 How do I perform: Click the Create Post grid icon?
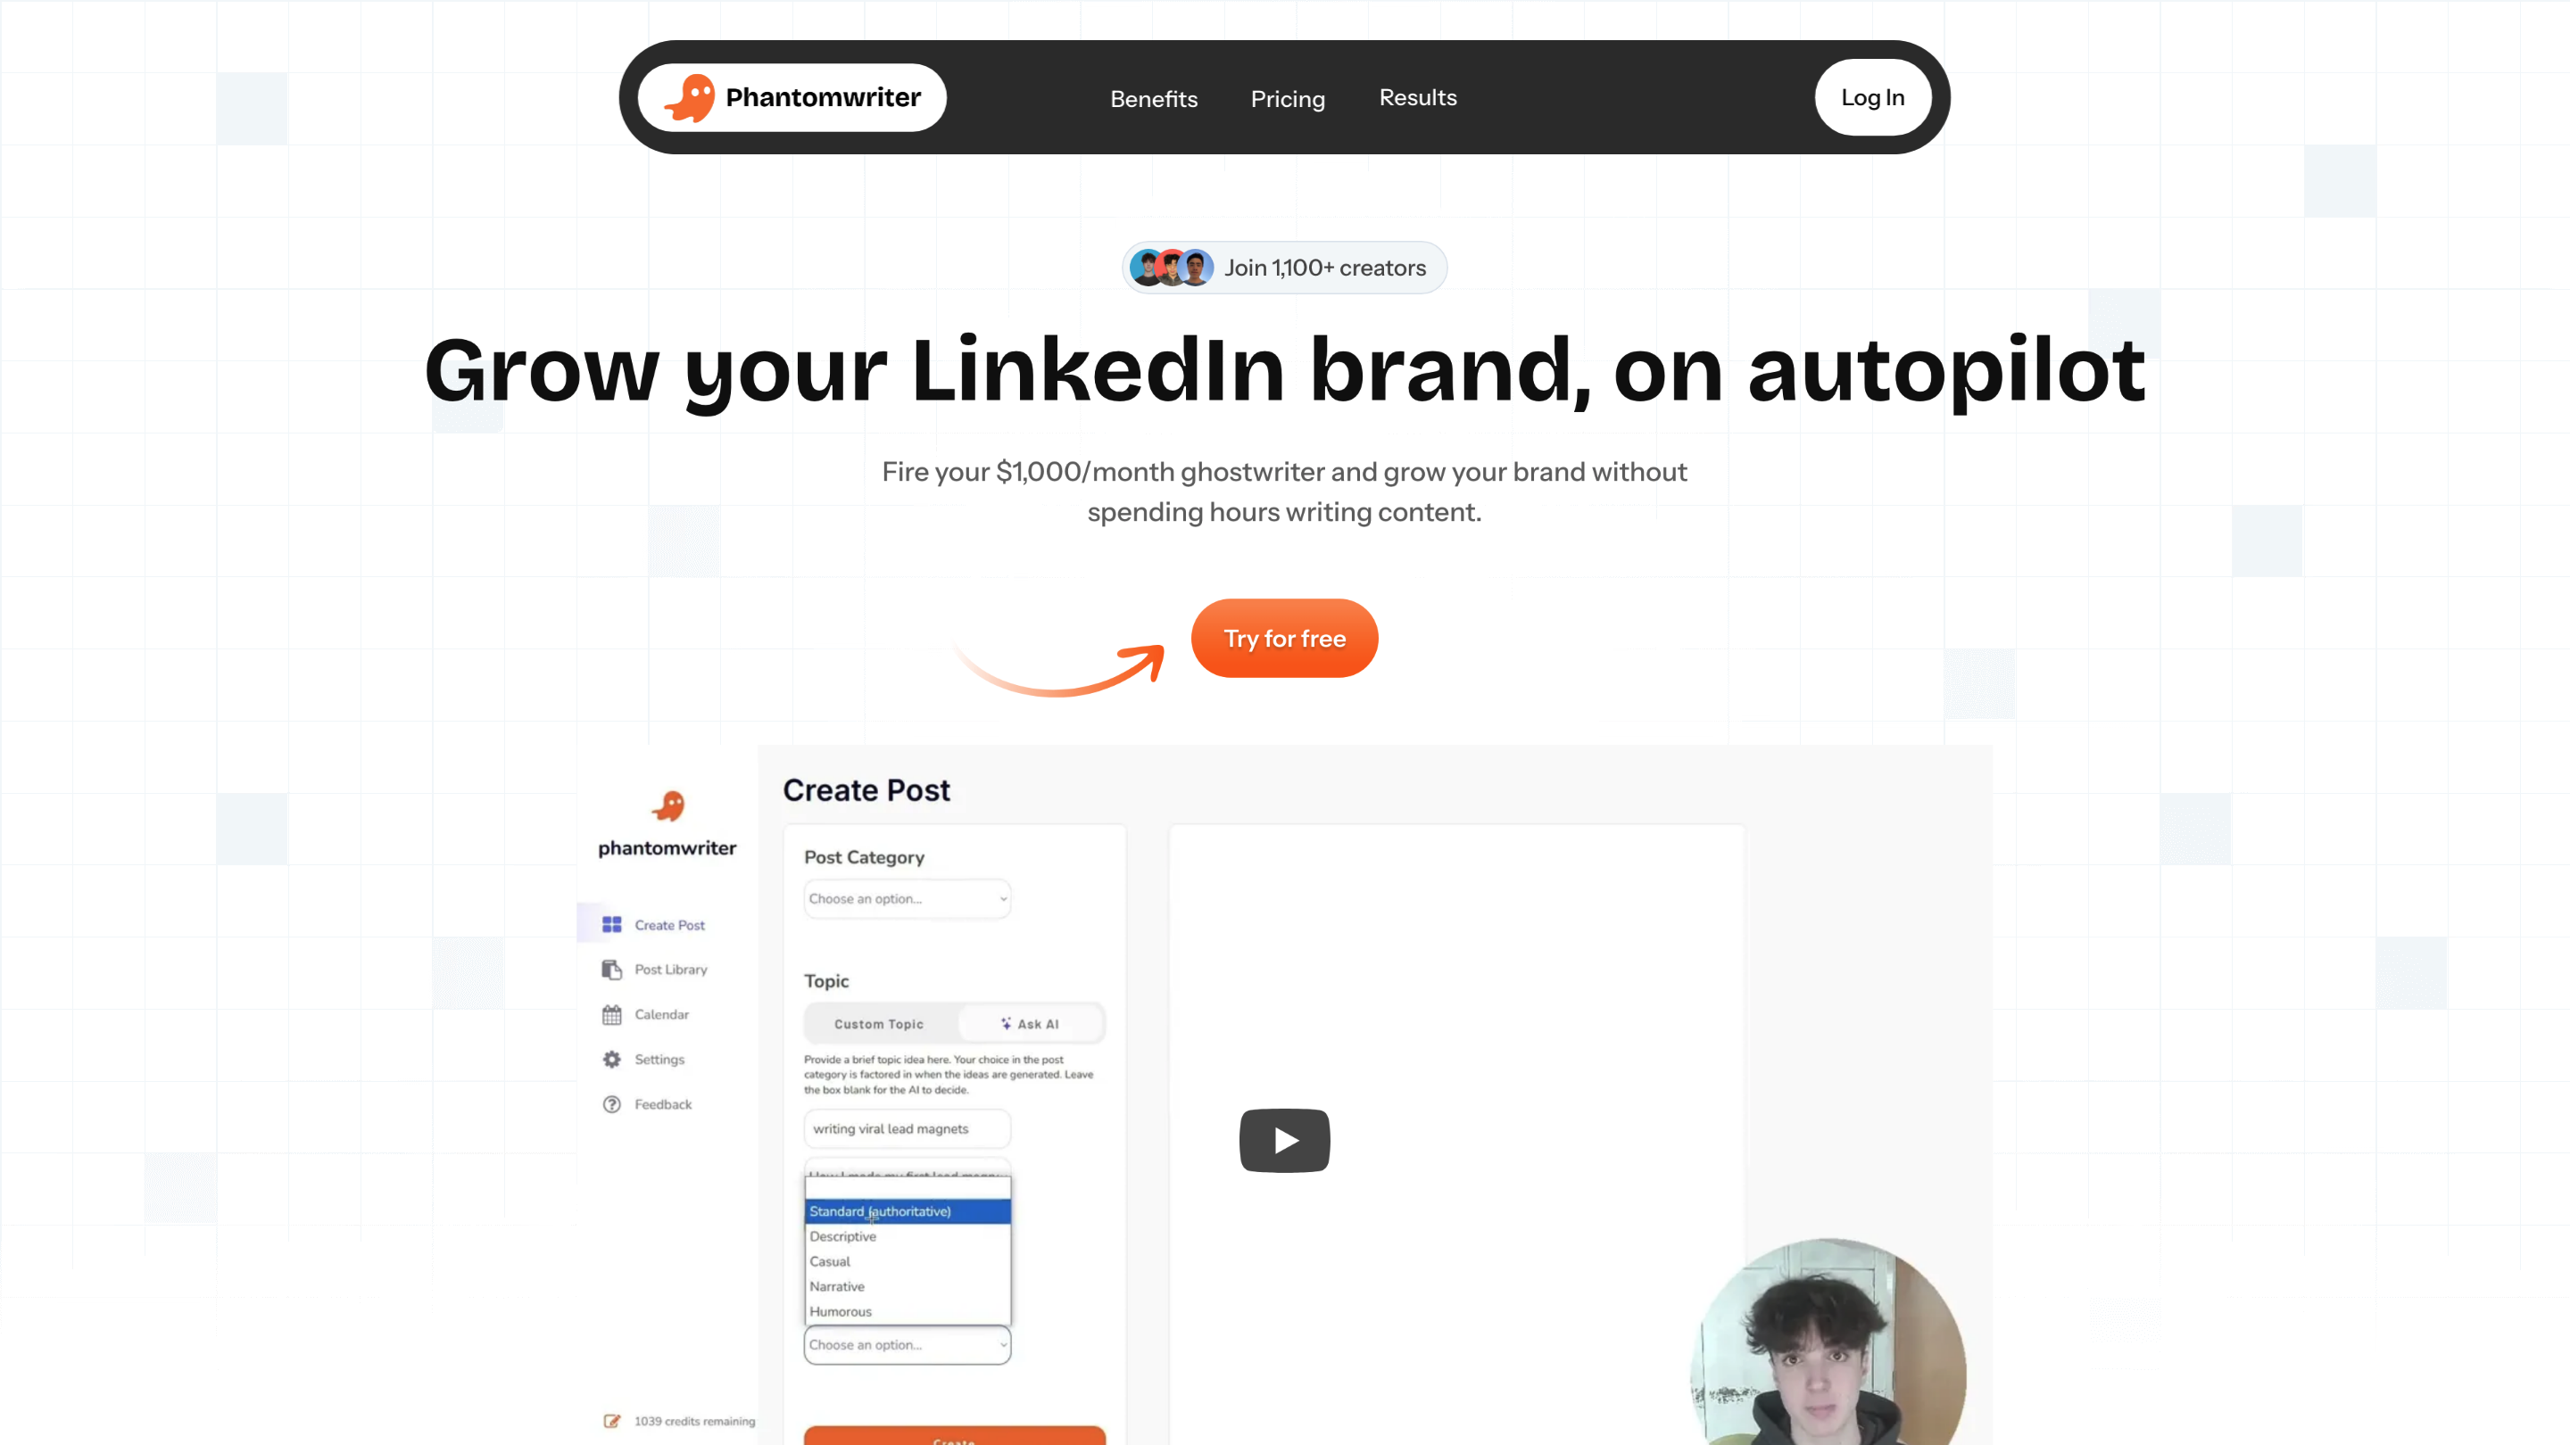click(x=611, y=924)
